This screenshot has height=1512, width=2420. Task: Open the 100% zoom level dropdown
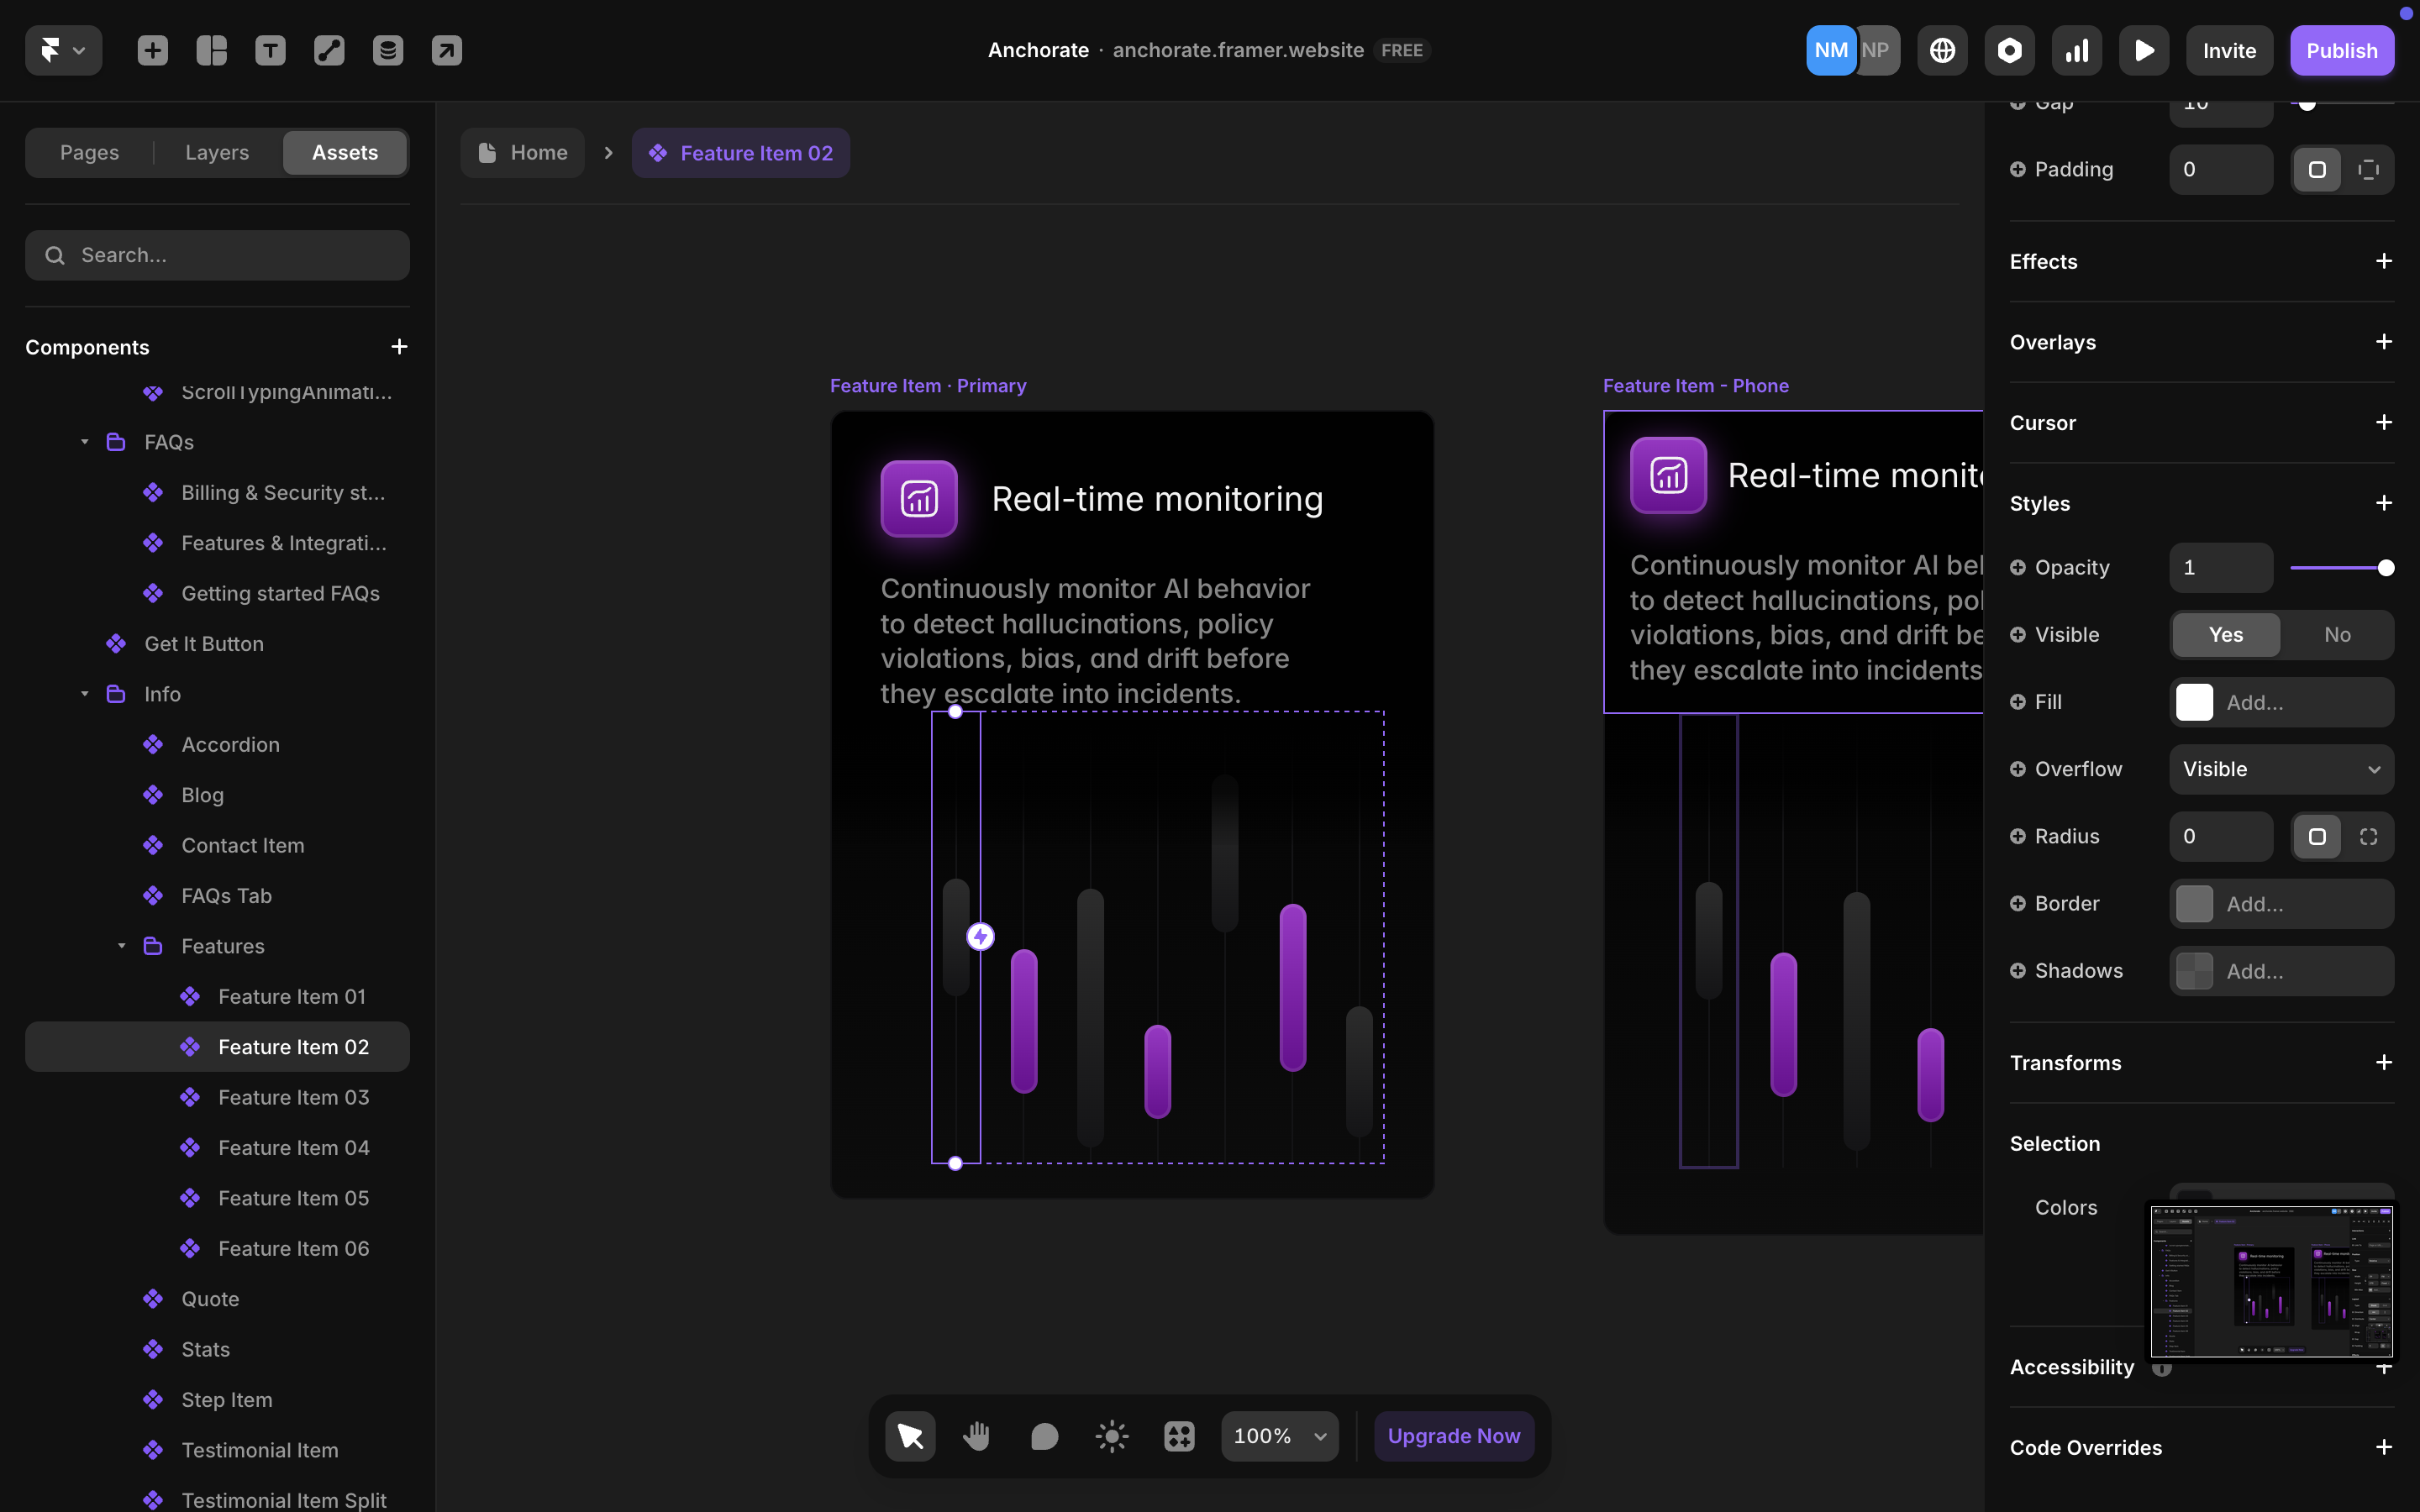click(1279, 1436)
